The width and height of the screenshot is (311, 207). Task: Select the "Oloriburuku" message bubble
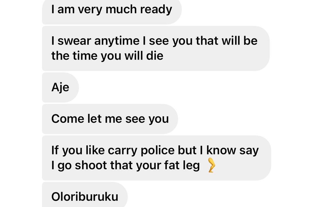tap(85, 195)
